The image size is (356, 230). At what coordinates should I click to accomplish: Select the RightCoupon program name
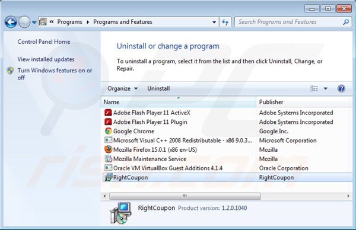131,177
